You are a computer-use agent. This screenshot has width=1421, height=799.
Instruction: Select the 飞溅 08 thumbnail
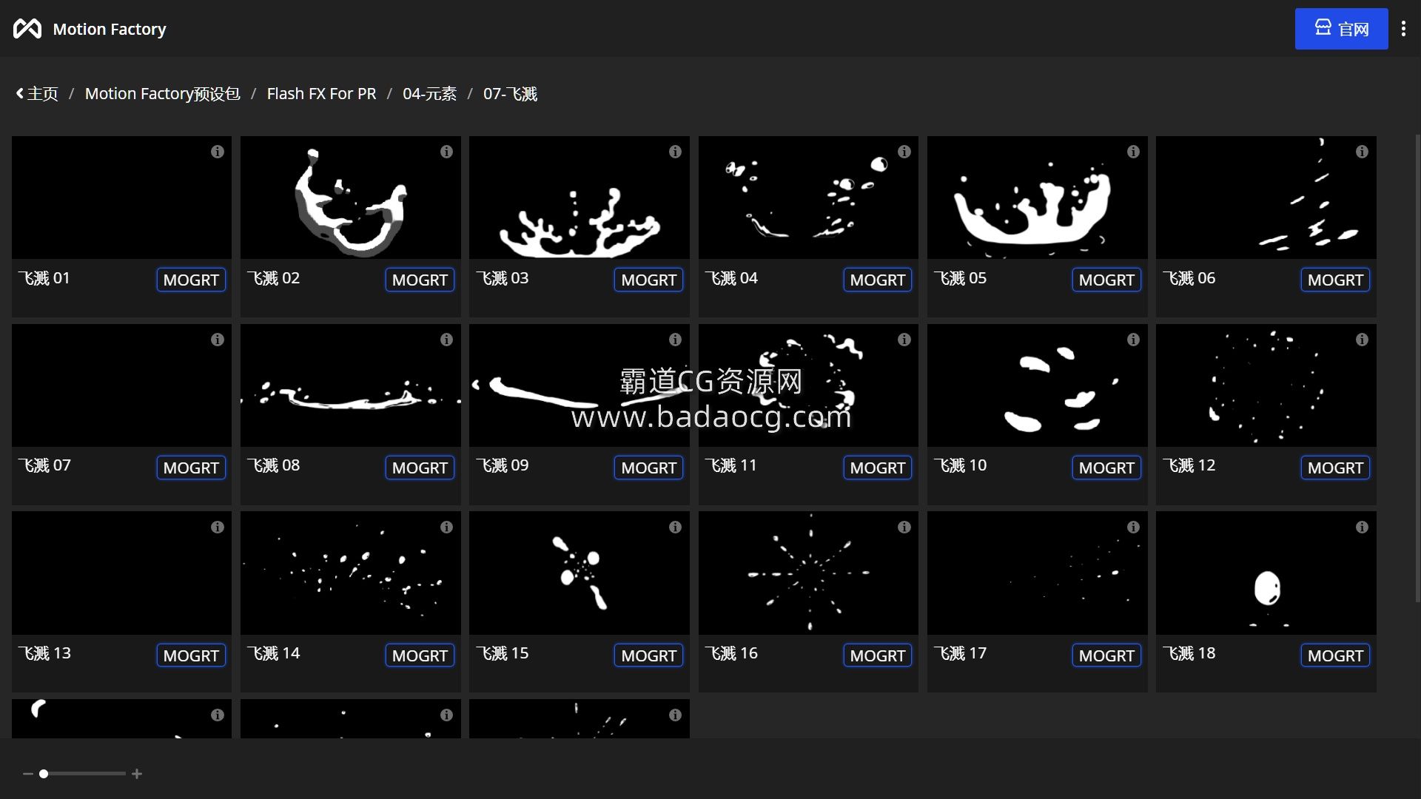click(x=351, y=385)
